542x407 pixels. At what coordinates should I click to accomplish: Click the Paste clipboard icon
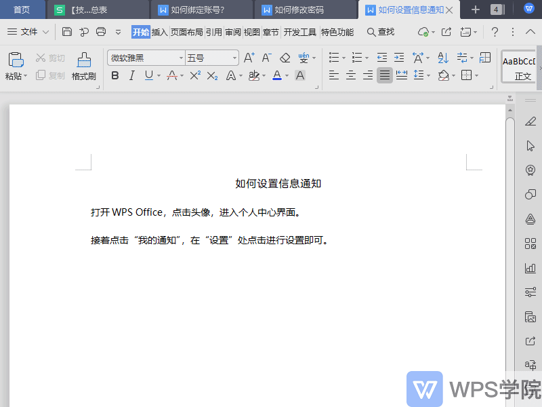[x=16, y=60]
